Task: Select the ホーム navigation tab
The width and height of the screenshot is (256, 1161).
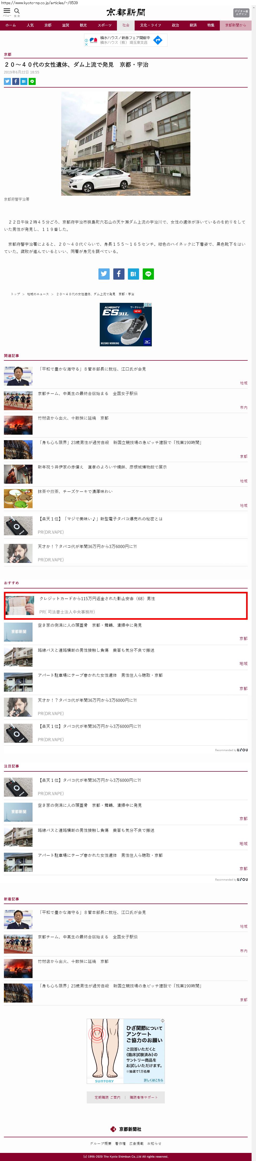Action: [x=10, y=25]
